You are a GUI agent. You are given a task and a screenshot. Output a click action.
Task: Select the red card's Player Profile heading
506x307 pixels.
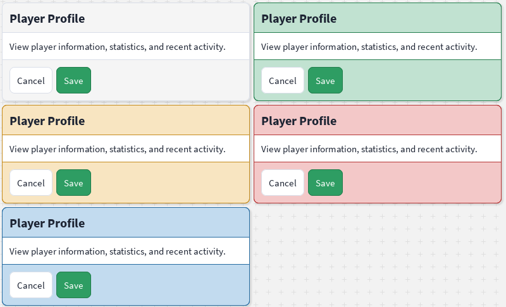(299, 121)
